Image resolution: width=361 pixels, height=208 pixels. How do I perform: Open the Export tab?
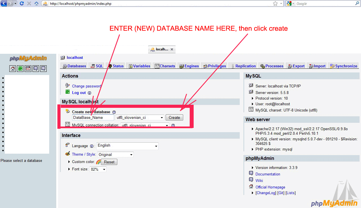coord(296,66)
